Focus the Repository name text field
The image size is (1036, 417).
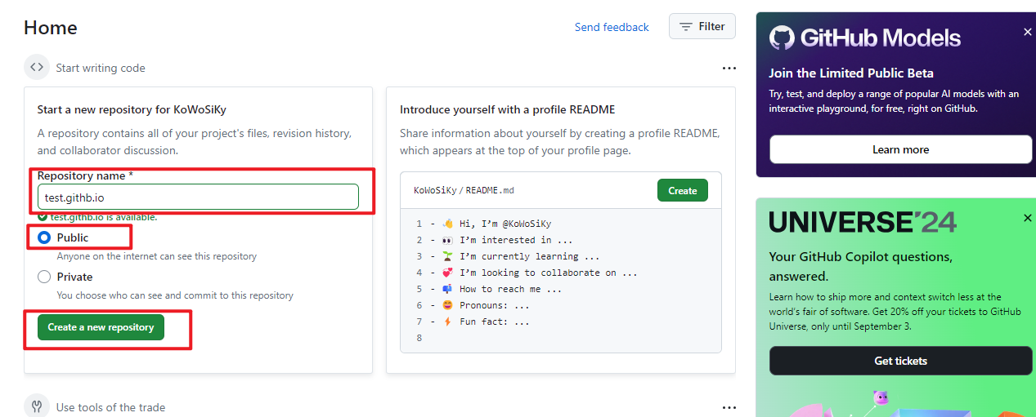pos(197,197)
